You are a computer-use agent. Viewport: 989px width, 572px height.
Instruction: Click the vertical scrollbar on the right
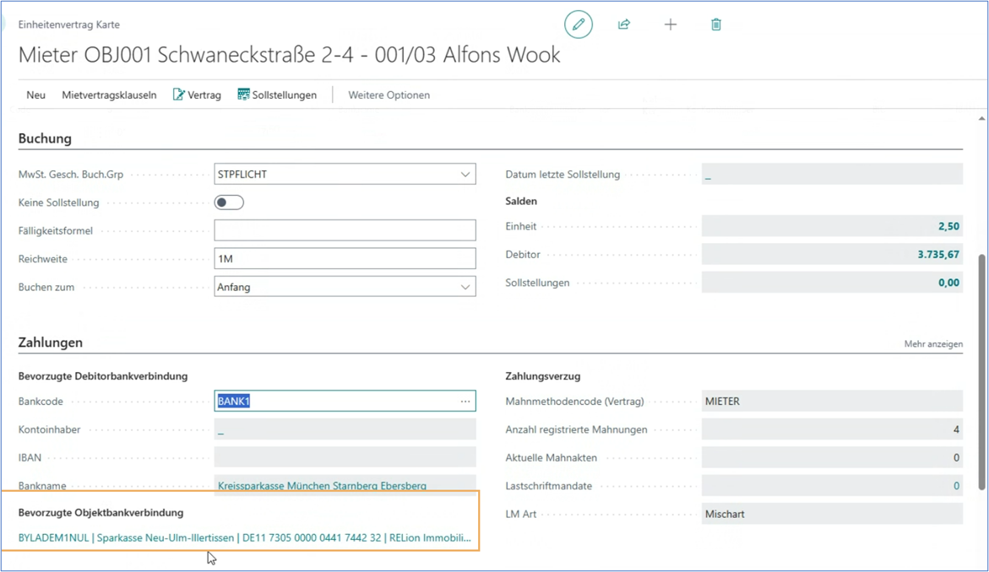tap(981, 371)
